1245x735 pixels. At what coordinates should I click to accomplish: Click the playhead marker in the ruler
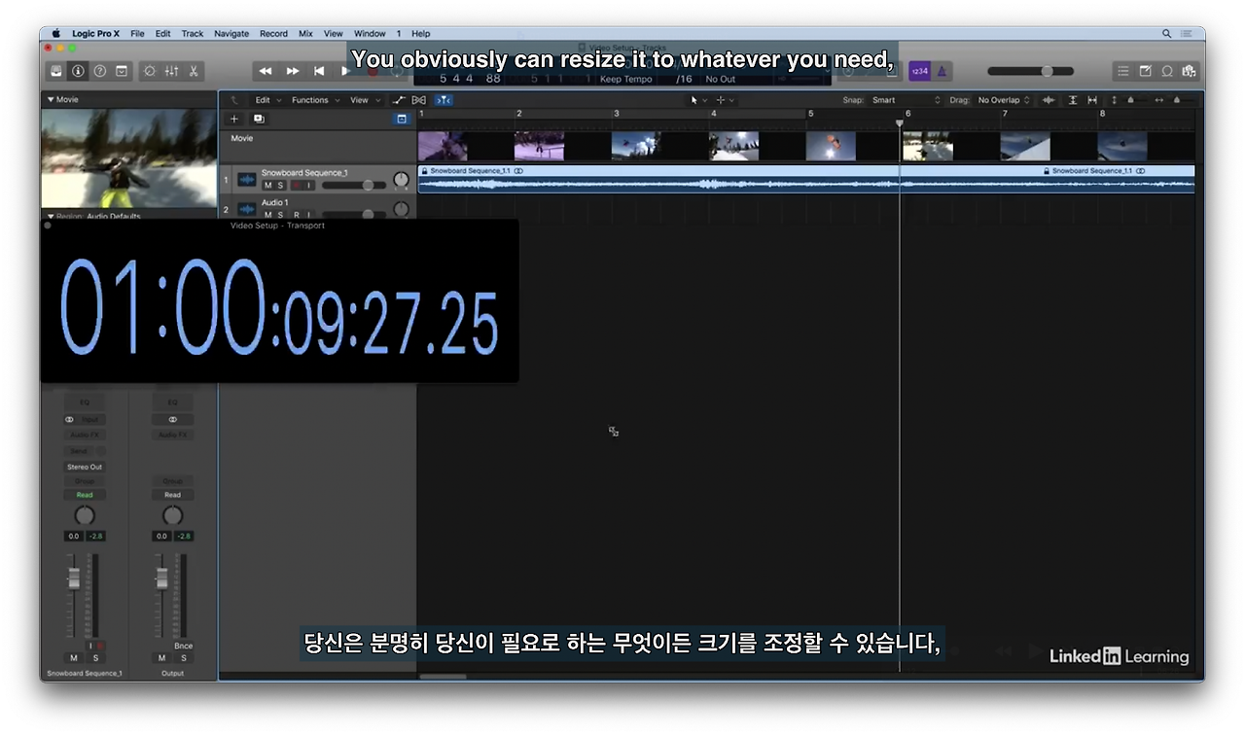(x=899, y=123)
